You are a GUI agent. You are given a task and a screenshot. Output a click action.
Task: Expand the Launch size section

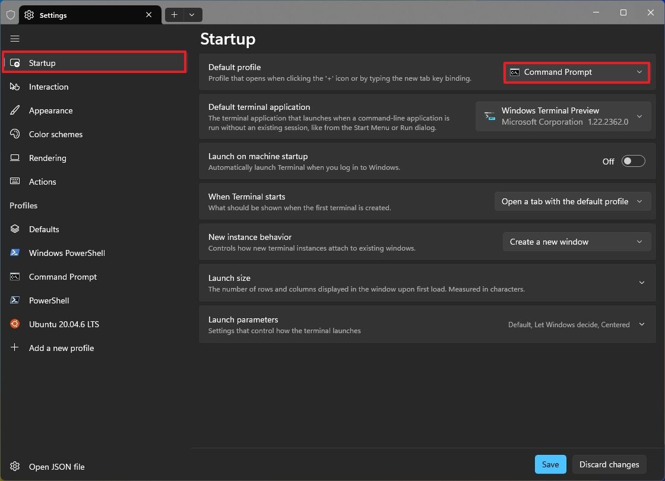tap(641, 283)
